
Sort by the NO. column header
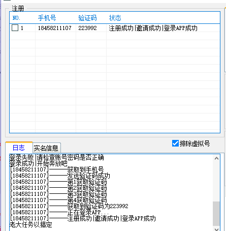tap(16, 18)
